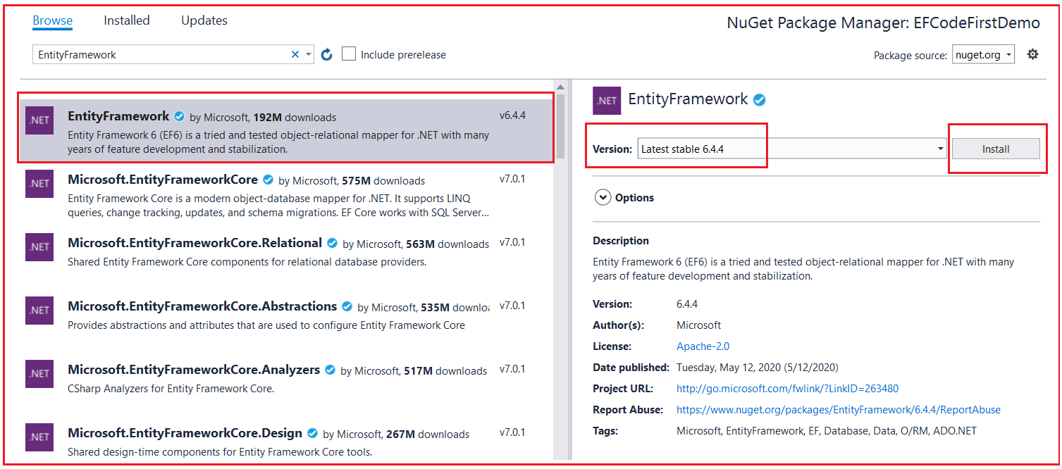The height and width of the screenshot is (469, 1062).
Task: Enable the Include prerelease checkbox
Action: coord(349,54)
